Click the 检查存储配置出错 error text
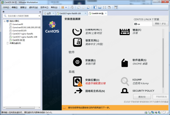The width and height of the screenshot is (170, 115). pyautogui.click(x=96, y=83)
